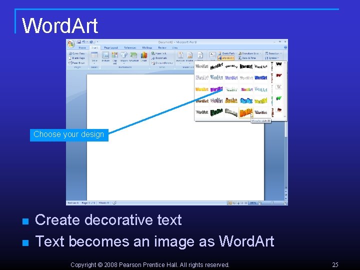Image resolution: width=360 pixels, height=270 pixels.
Task: Click the Words: 0 status bar entry
Action: pos(104,203)
